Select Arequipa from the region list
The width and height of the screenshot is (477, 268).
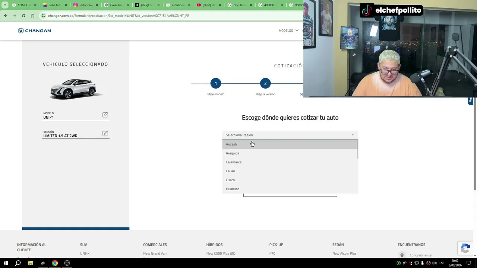click(290, 153)
